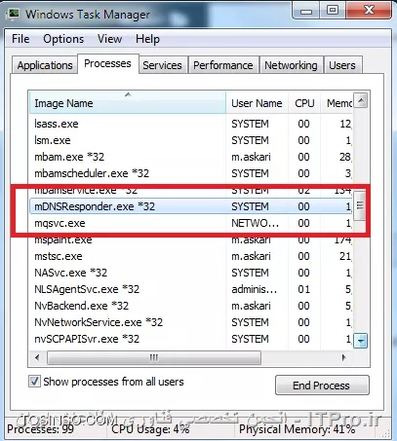Click CPU Usage status bar entry
Screen dimensions: 397x441
coord(150,429)
